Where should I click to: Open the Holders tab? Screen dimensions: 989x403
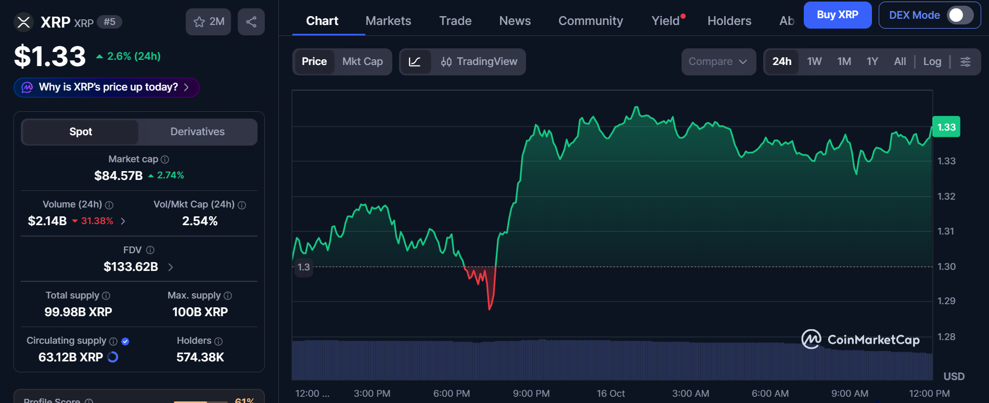point(729,21)
